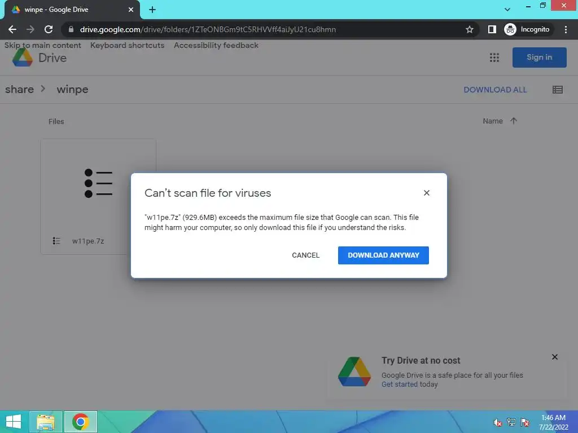Viewport: 578px width, 433px height.
Task: Reload the Google Drive page
Action: pyautogui.click(x=49, y=29)
